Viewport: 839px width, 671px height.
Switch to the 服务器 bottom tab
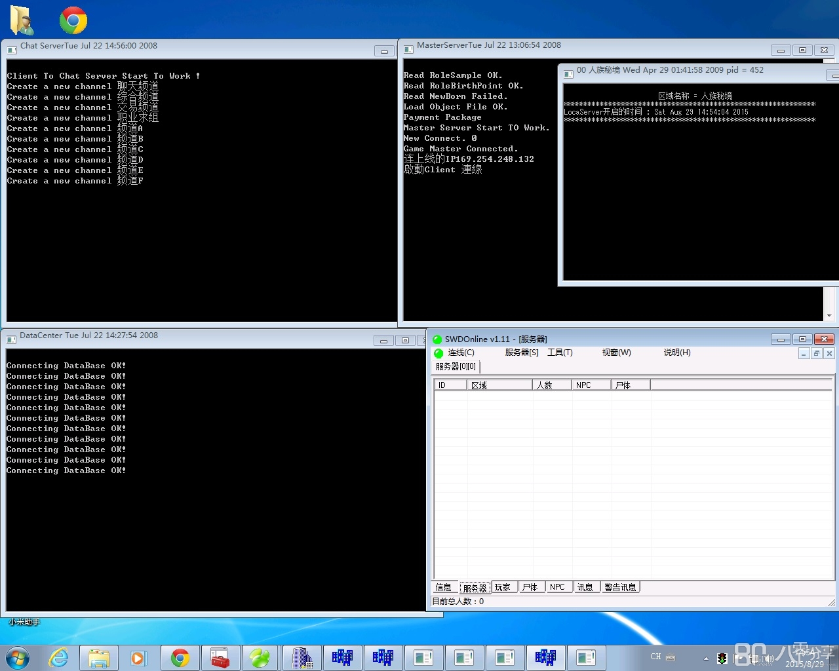click(475, 588)
